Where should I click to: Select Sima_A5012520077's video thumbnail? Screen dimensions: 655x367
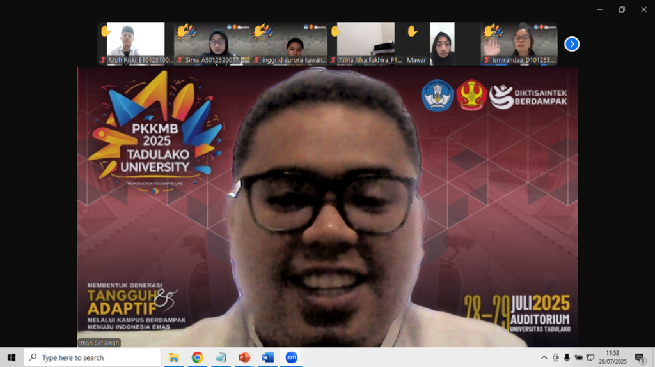pos(212,44)
